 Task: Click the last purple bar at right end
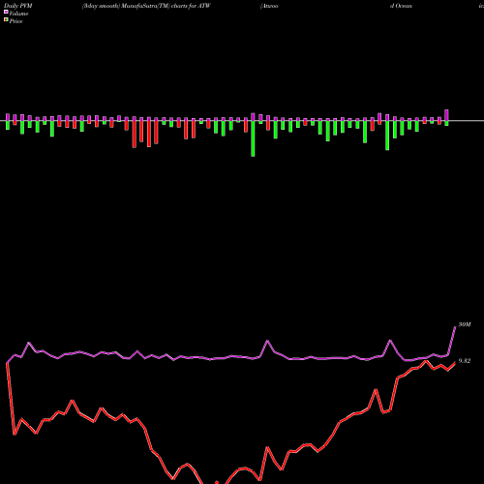click(x=446, y=115)
